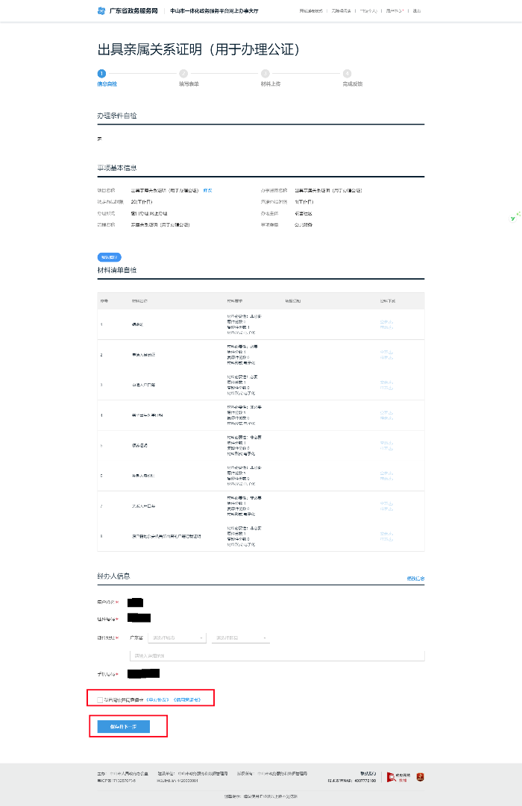Click the 政府网站找错 badge in footer
This screenshot has height=806, width=522.
[399, 777]
